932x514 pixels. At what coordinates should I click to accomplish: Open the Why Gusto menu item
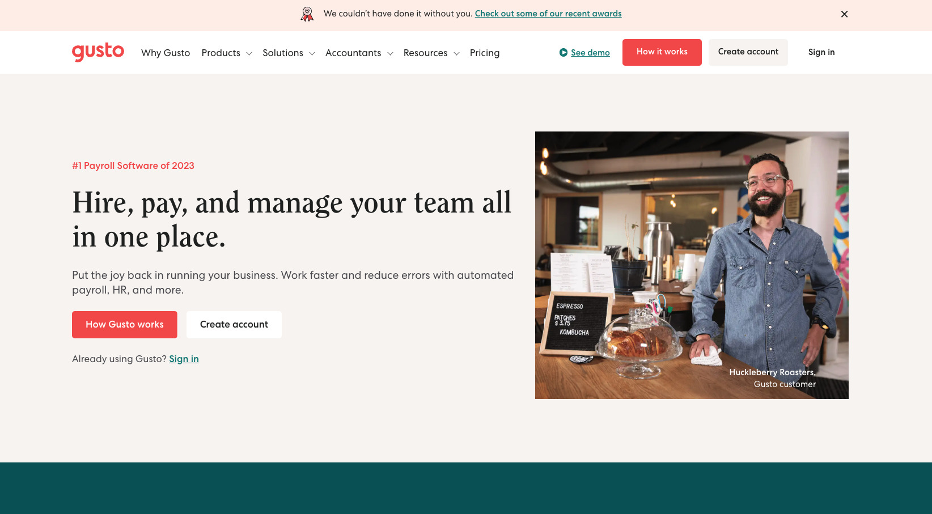[x=166, y=53]
